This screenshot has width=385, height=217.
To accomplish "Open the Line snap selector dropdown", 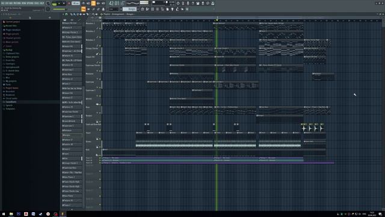I will point(114,9).
